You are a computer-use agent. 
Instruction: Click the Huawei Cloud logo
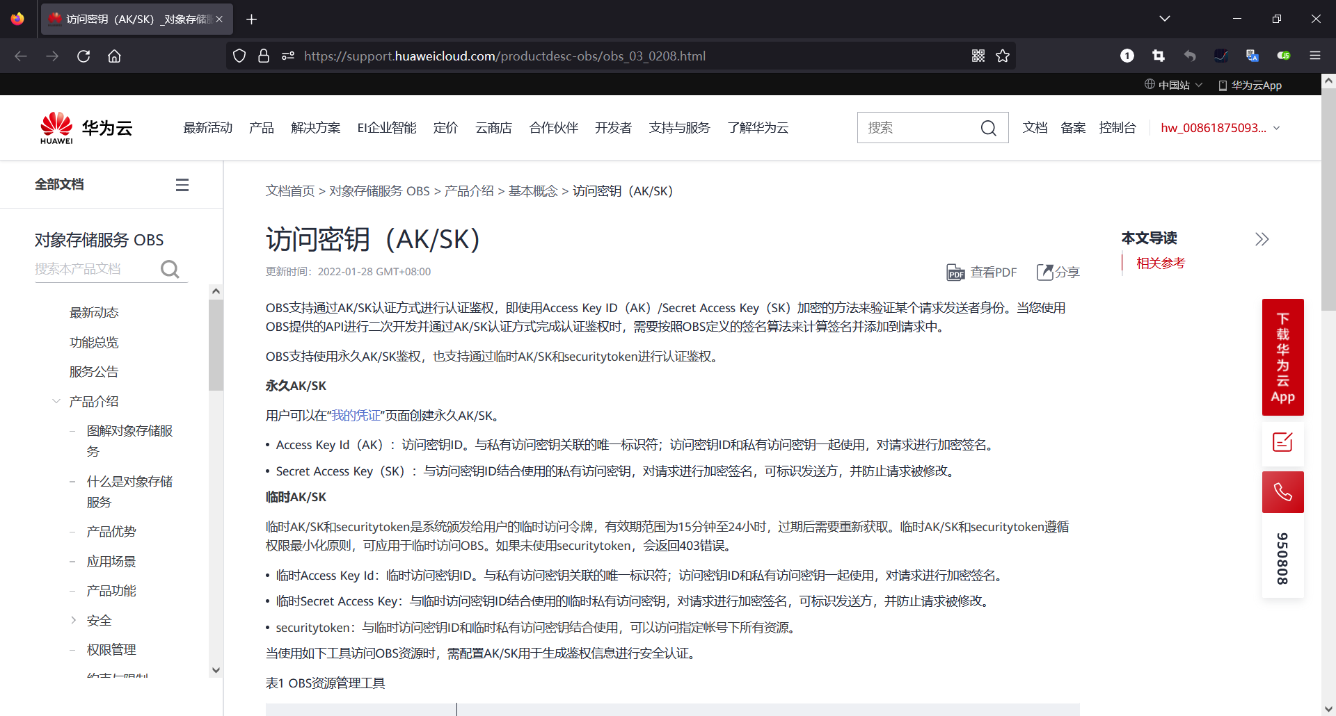click(85, 127)
